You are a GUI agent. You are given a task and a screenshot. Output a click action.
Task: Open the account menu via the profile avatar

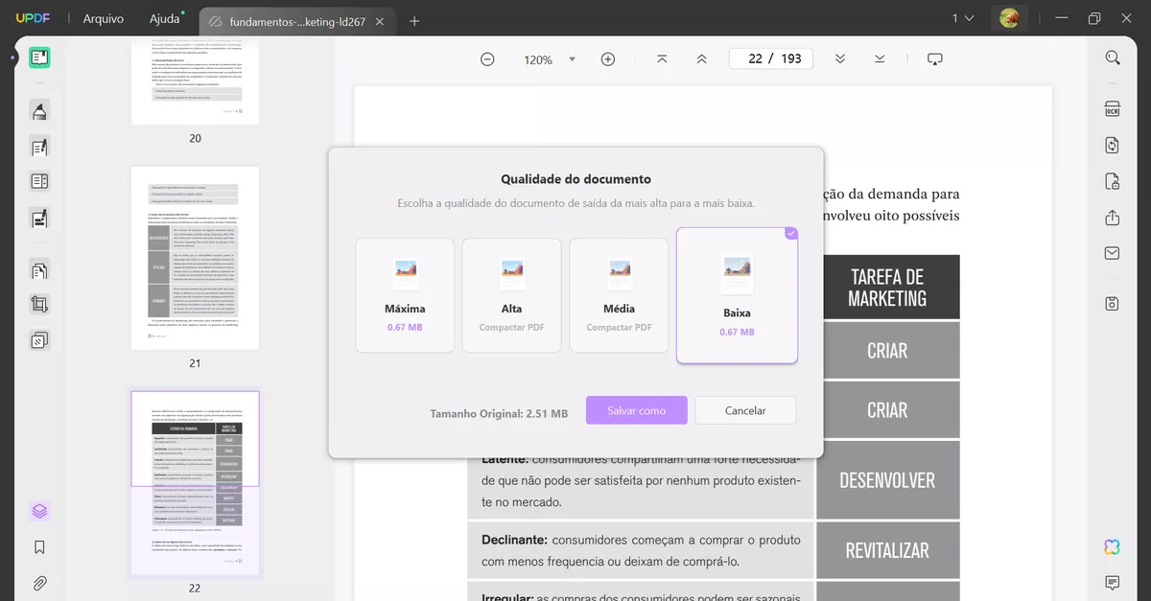[1009, 17]
